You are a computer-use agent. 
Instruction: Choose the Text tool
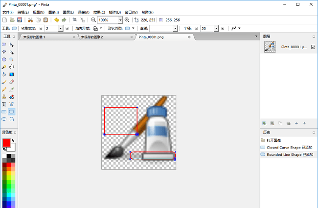pyautogui.click(x=4, y=104)
